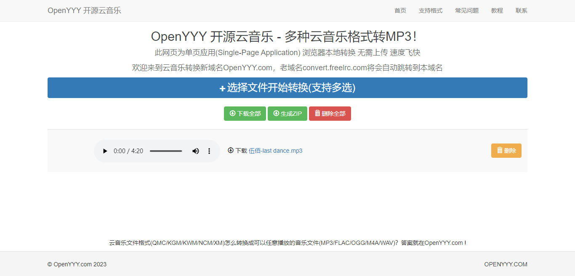
Task: Click the OPENYYY.COM footer link
Action: pyautogui.click(x=506, y=264)
